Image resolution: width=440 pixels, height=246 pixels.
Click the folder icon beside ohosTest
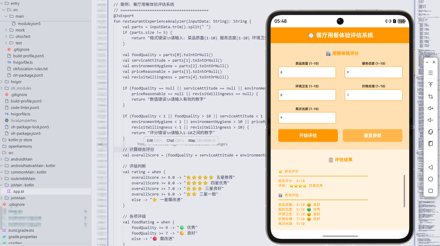pos(11,36)
